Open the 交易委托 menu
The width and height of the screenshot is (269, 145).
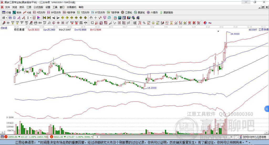coord(71,7)
